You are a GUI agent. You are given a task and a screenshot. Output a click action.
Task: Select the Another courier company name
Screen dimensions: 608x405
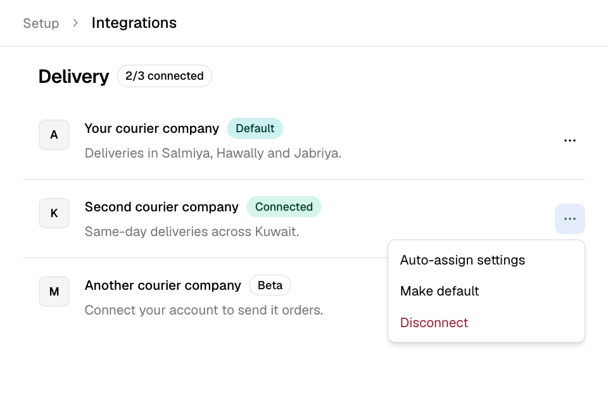pyautogui.click(x=163, y=285)
